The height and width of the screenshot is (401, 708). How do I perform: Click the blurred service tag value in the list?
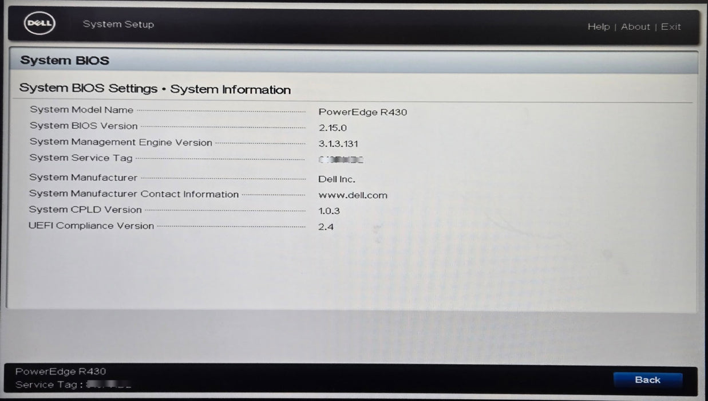342,160
